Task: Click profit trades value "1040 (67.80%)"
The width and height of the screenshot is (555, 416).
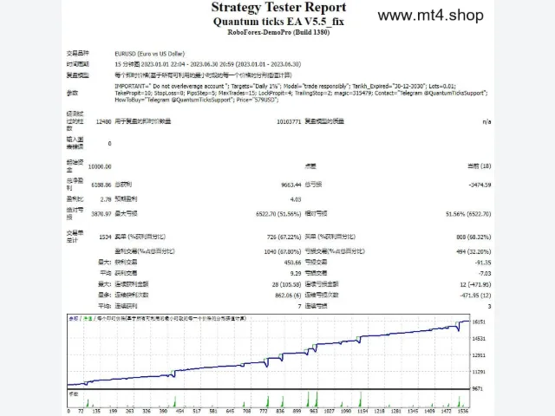Action: point(283,252)
